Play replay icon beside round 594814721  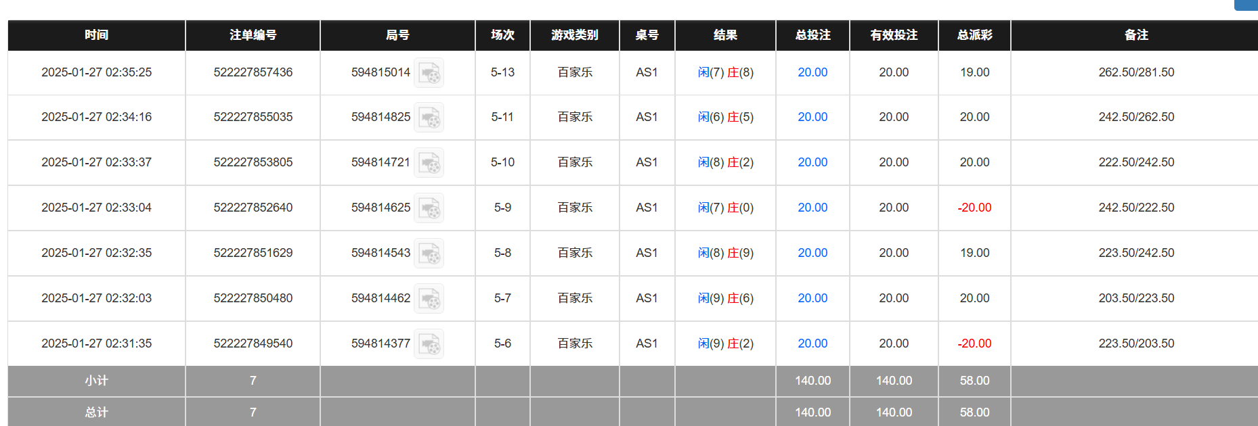pyautogui.click(x=429, y=163)
